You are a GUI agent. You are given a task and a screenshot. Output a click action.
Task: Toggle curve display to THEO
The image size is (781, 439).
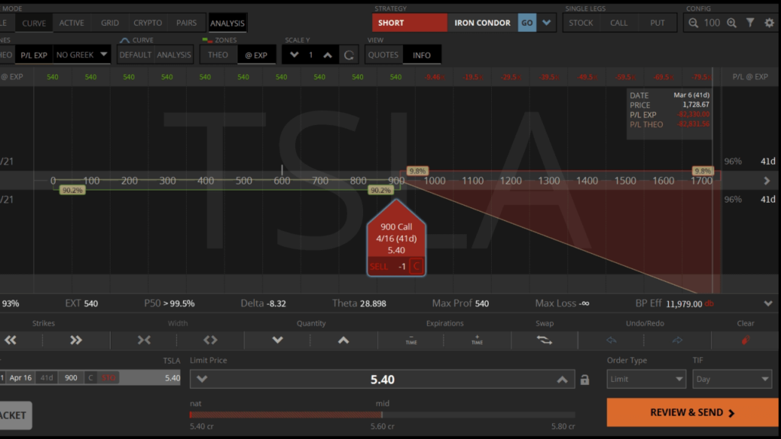[x=218, y=54]
